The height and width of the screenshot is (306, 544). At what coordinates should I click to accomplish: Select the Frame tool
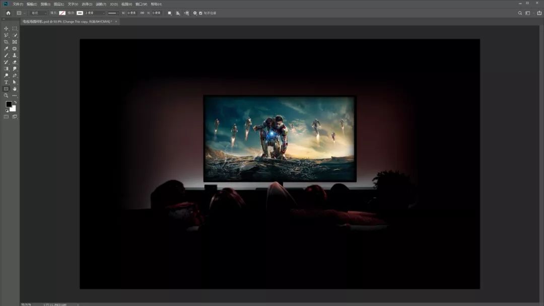[15, 42]
